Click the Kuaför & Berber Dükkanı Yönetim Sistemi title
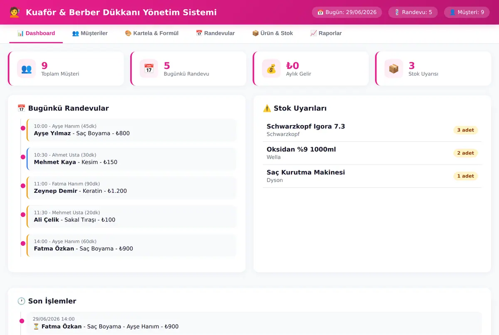 tap(121, 12)
